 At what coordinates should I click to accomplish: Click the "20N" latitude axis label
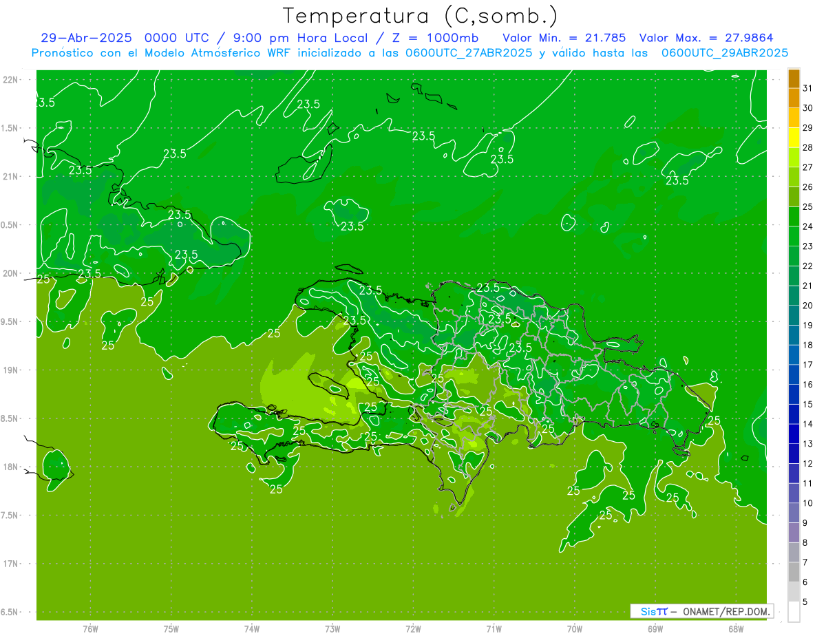click(12, 273)
